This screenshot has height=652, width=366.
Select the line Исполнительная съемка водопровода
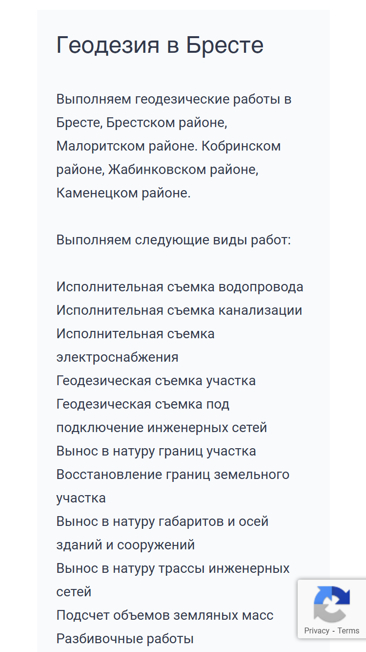pyautogui.click(x=180, y=287)
